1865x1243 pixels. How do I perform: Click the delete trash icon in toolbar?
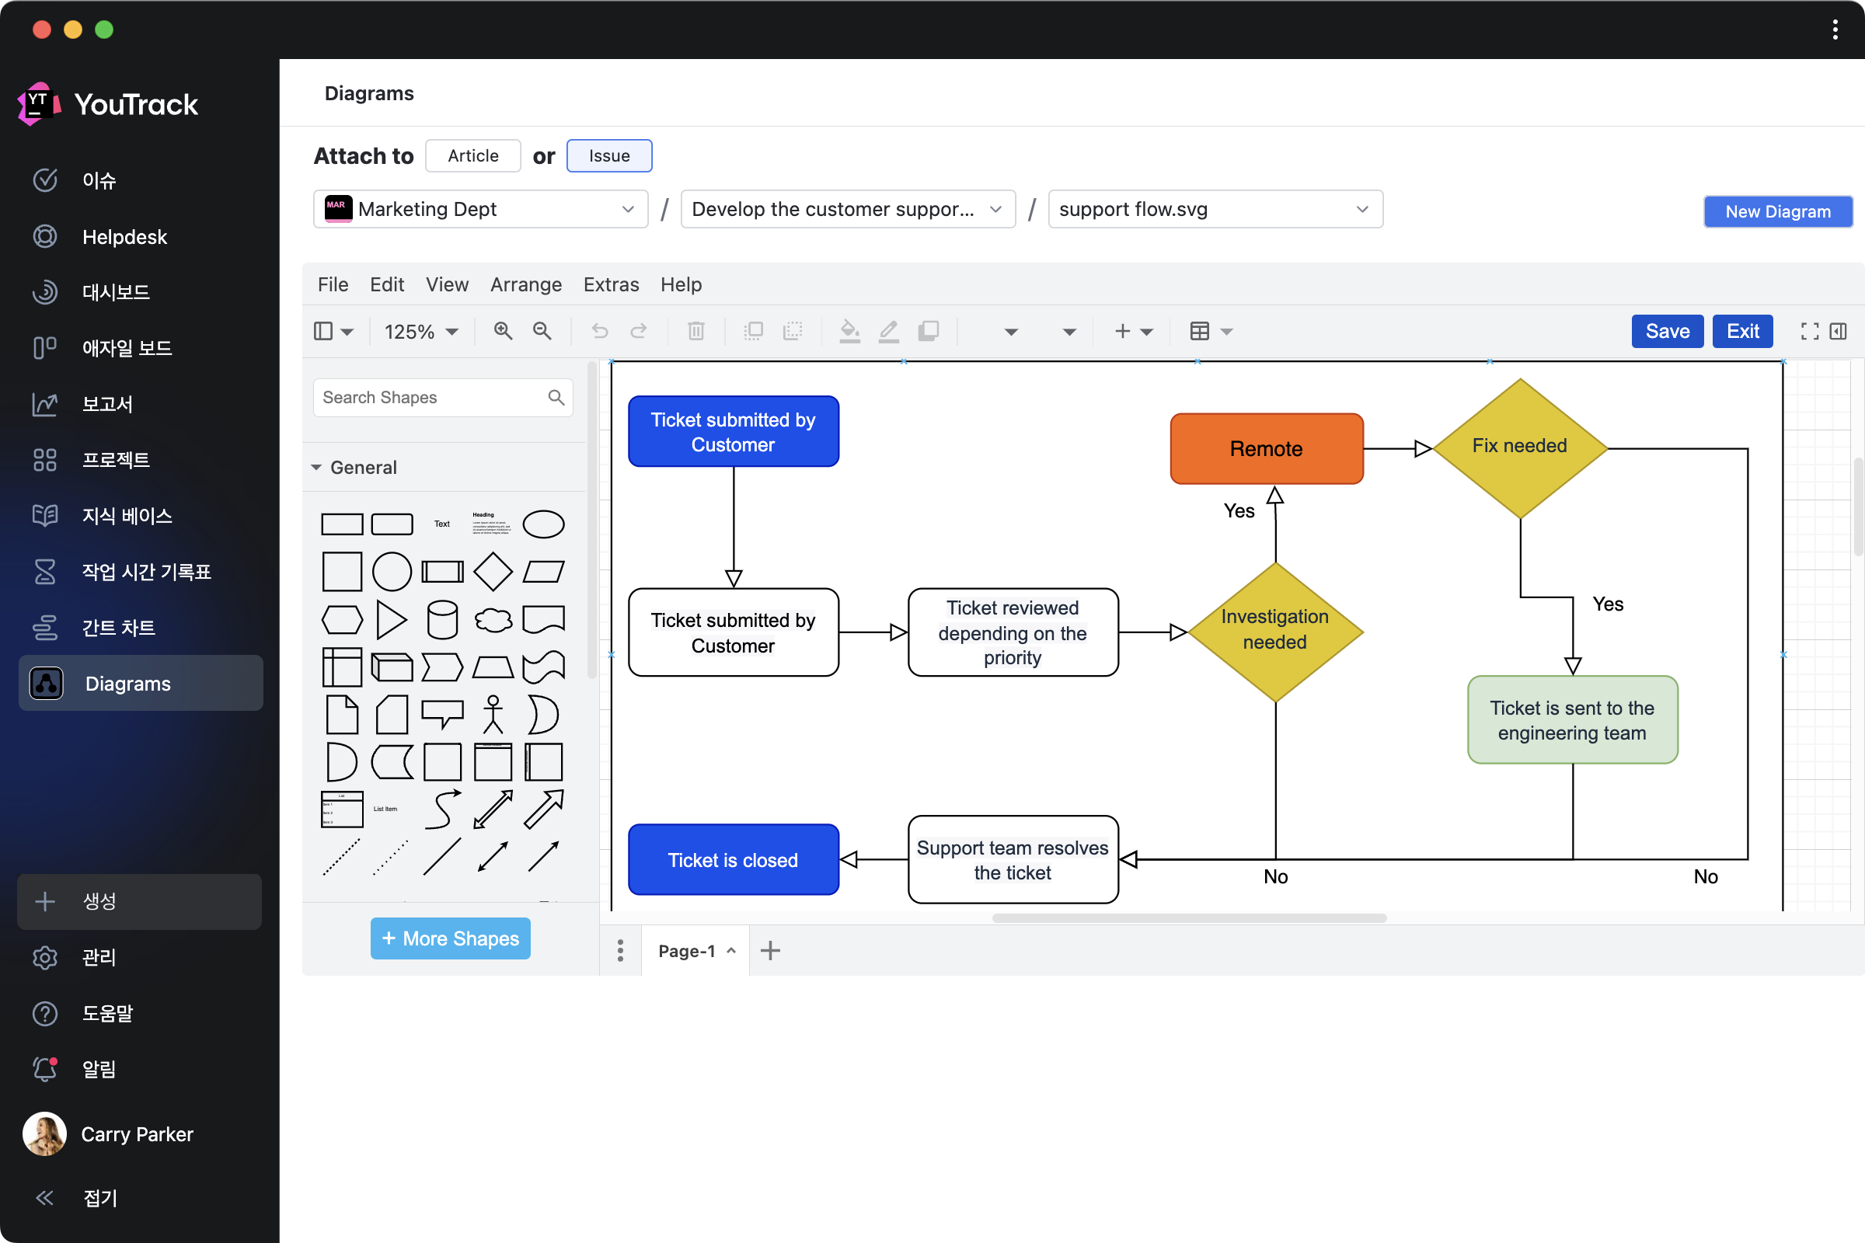coord(695,331)
